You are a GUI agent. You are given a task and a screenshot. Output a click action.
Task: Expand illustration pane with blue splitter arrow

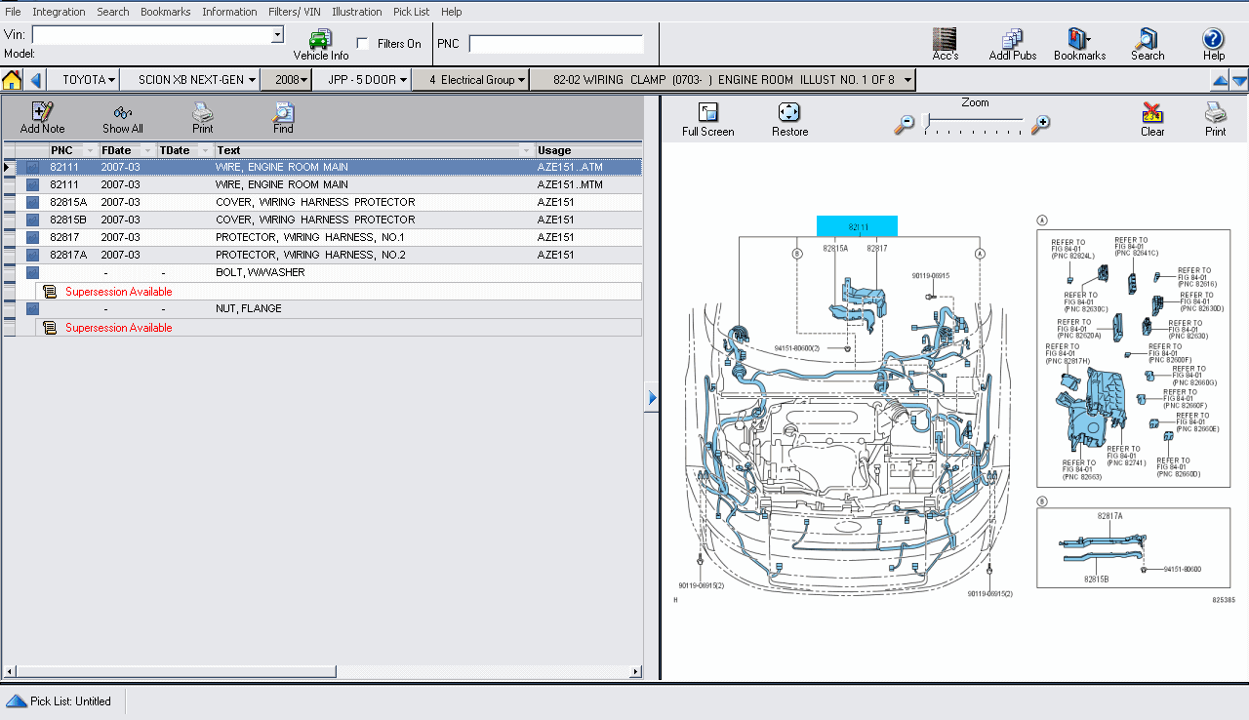click(652, 398)
